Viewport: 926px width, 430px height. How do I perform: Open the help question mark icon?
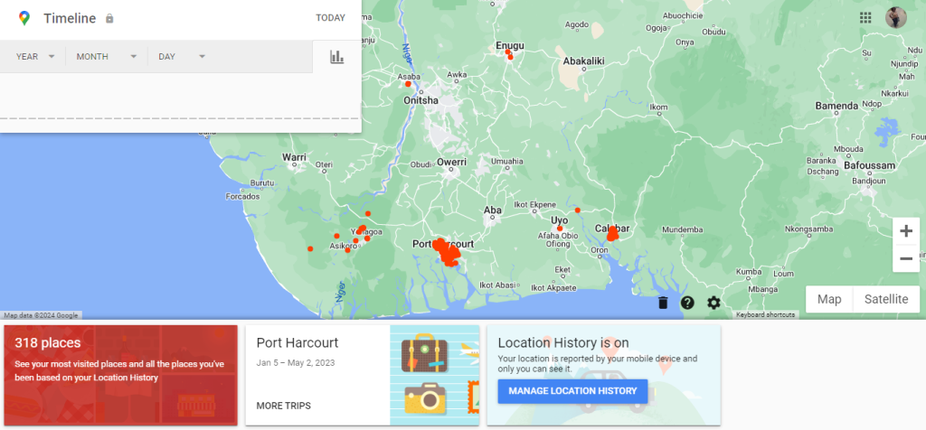tap(687, 303)
